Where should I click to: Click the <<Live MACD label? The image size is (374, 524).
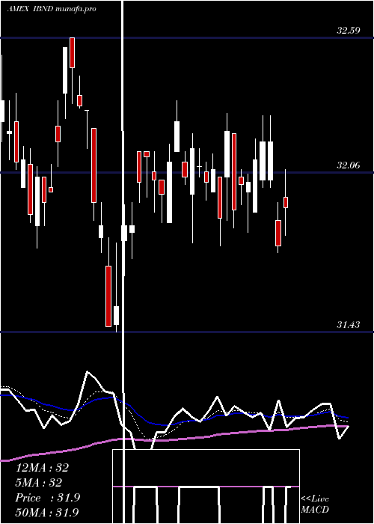pyautogui.click(x=315, y=505)
